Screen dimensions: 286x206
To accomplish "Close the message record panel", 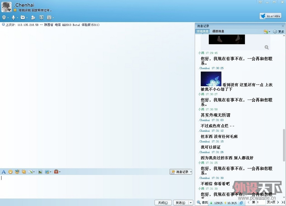I will click(283, 26).
